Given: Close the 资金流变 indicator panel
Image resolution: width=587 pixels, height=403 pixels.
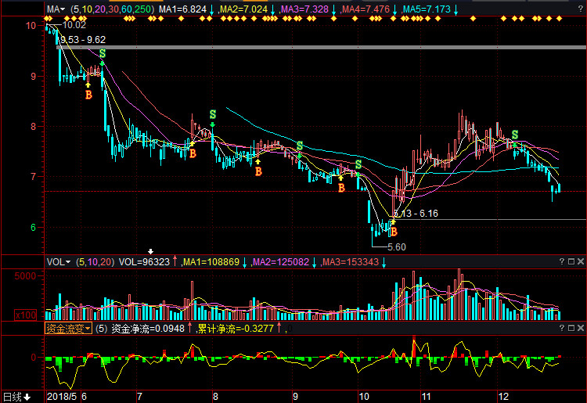Looking at the screenshot, I should click(x=580, y=329).
